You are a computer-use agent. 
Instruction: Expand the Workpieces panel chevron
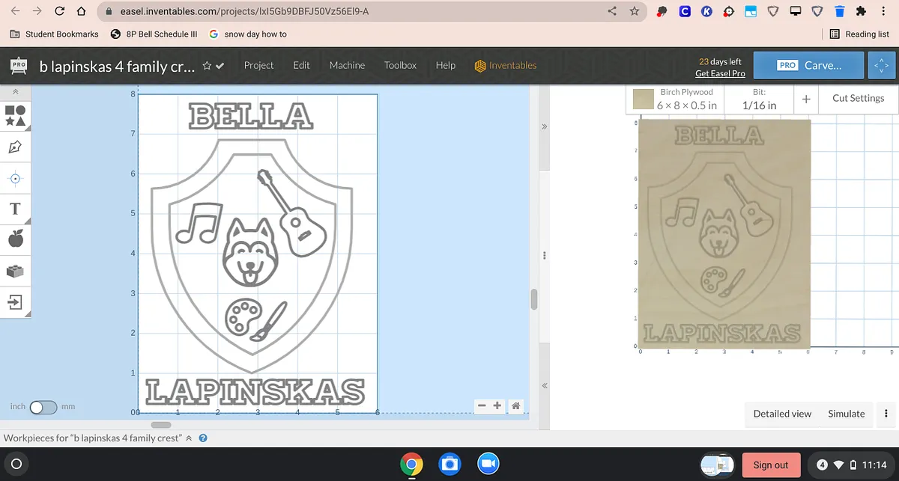[x=189, y=438]
